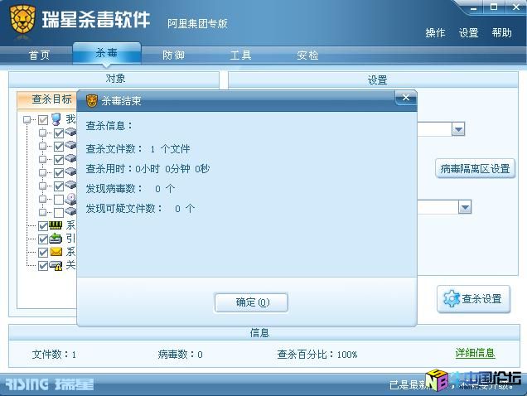Uncheck the third drive checkbox
The height and width of the screenshot is (396, 527).
pyautogui.click(x=59, y=160)
